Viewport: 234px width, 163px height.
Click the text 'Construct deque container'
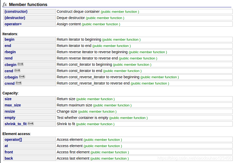click(x=78, y=11)
